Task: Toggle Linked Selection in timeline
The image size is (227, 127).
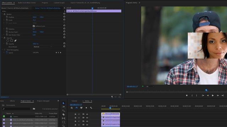Action: coord(81,108)
